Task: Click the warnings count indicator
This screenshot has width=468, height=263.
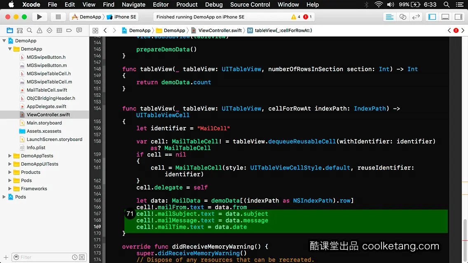Action: coord(295,17)
